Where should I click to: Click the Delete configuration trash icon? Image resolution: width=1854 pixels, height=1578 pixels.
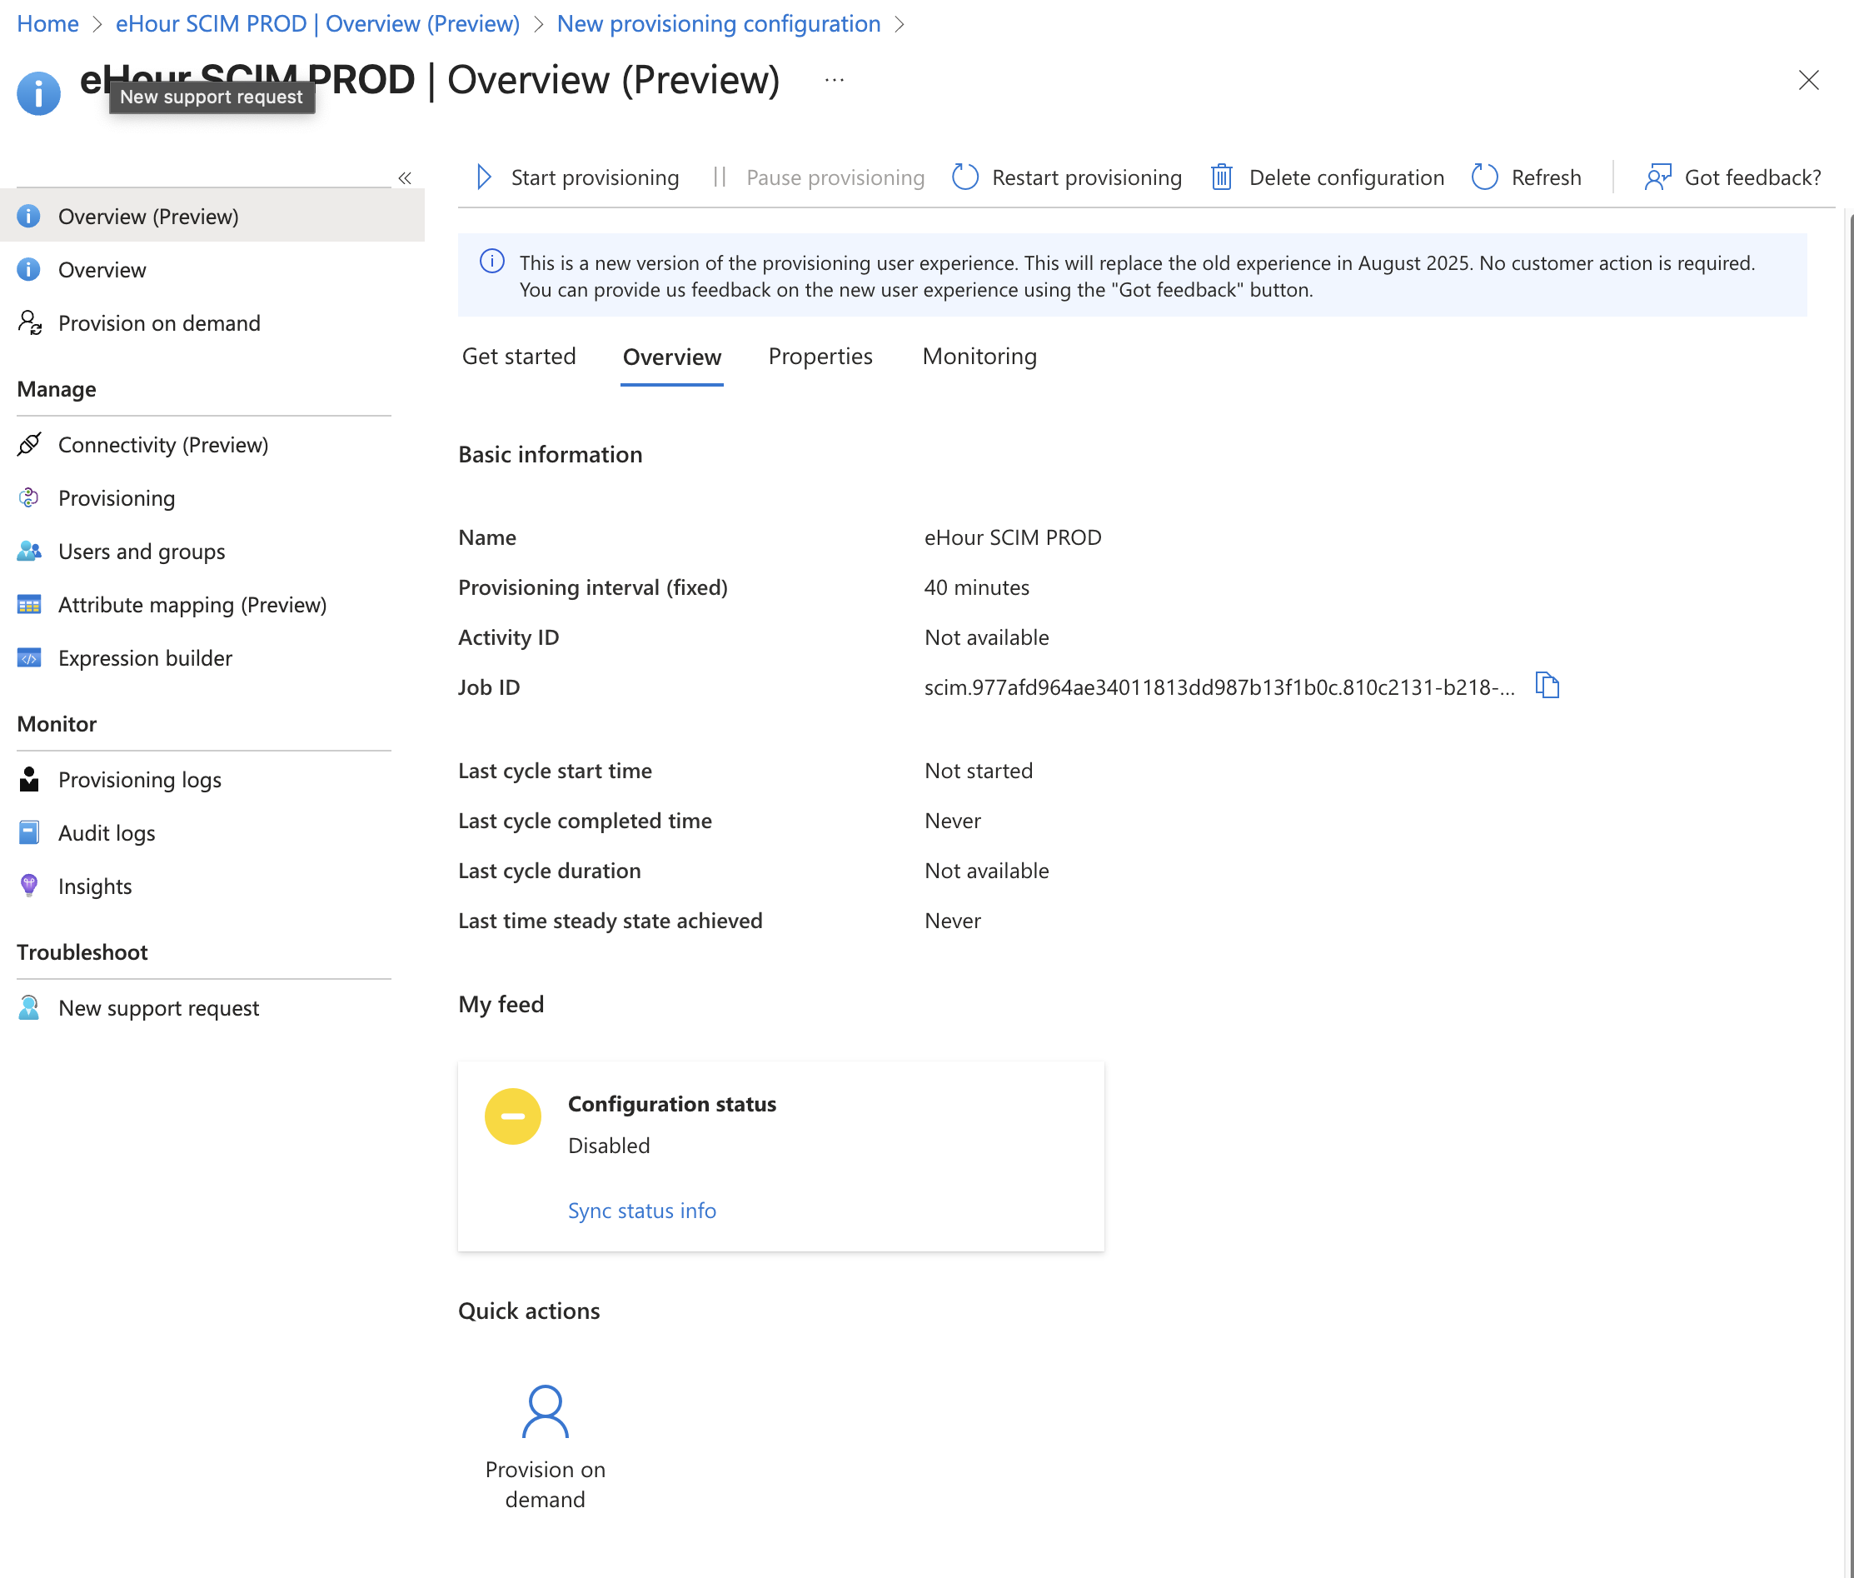[x=1221, y=177]
